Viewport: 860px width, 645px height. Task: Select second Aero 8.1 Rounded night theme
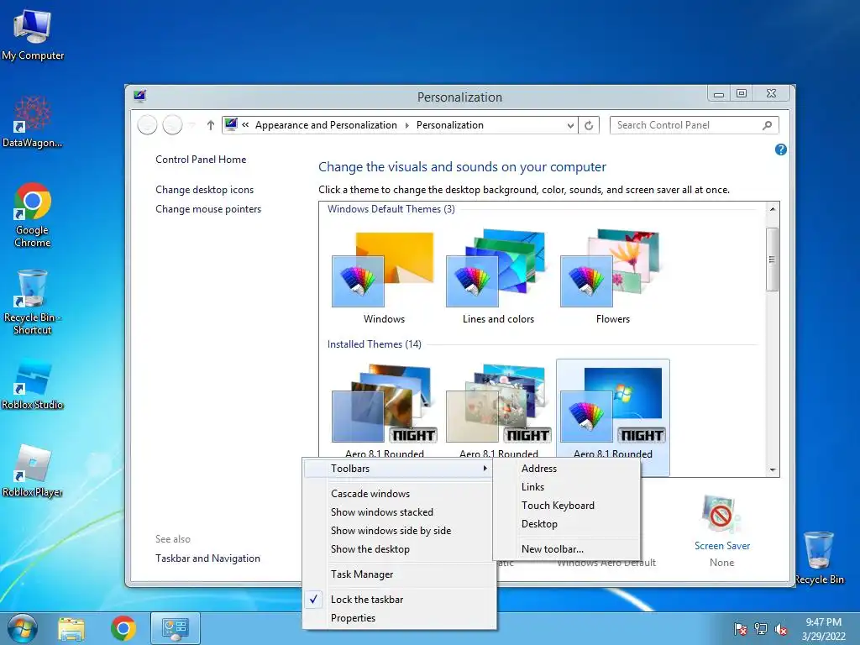pos(498,412)
